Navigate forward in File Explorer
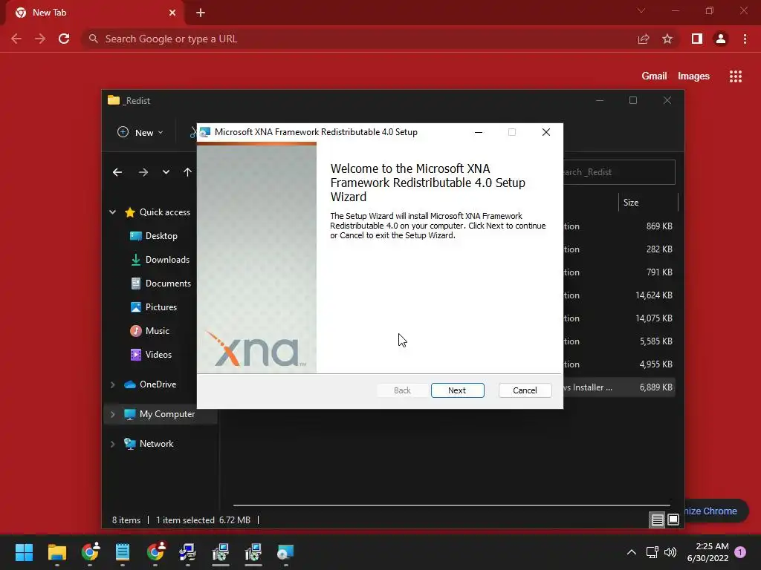This screenshot has width=761, height=570. pos(143,172)
